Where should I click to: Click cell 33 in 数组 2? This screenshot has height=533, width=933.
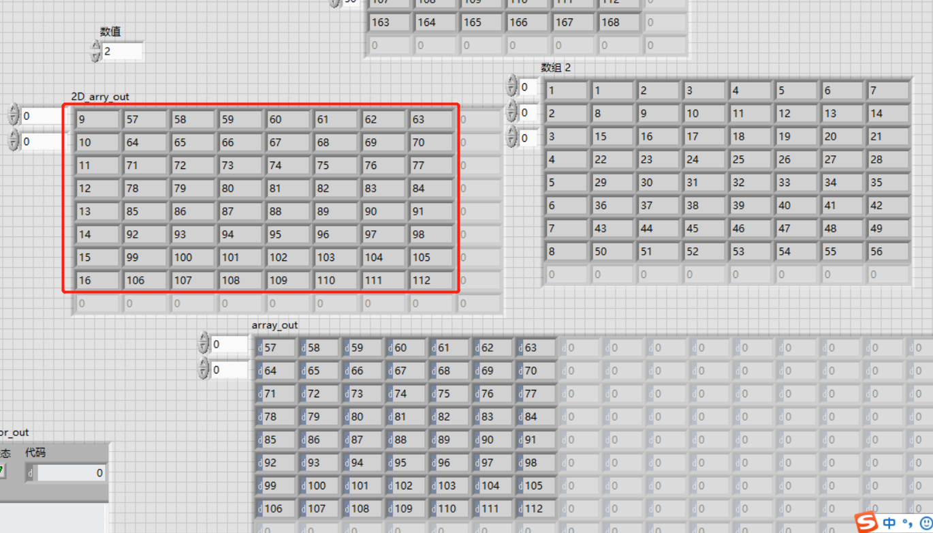pyautogui.click(x=797, y=183)
